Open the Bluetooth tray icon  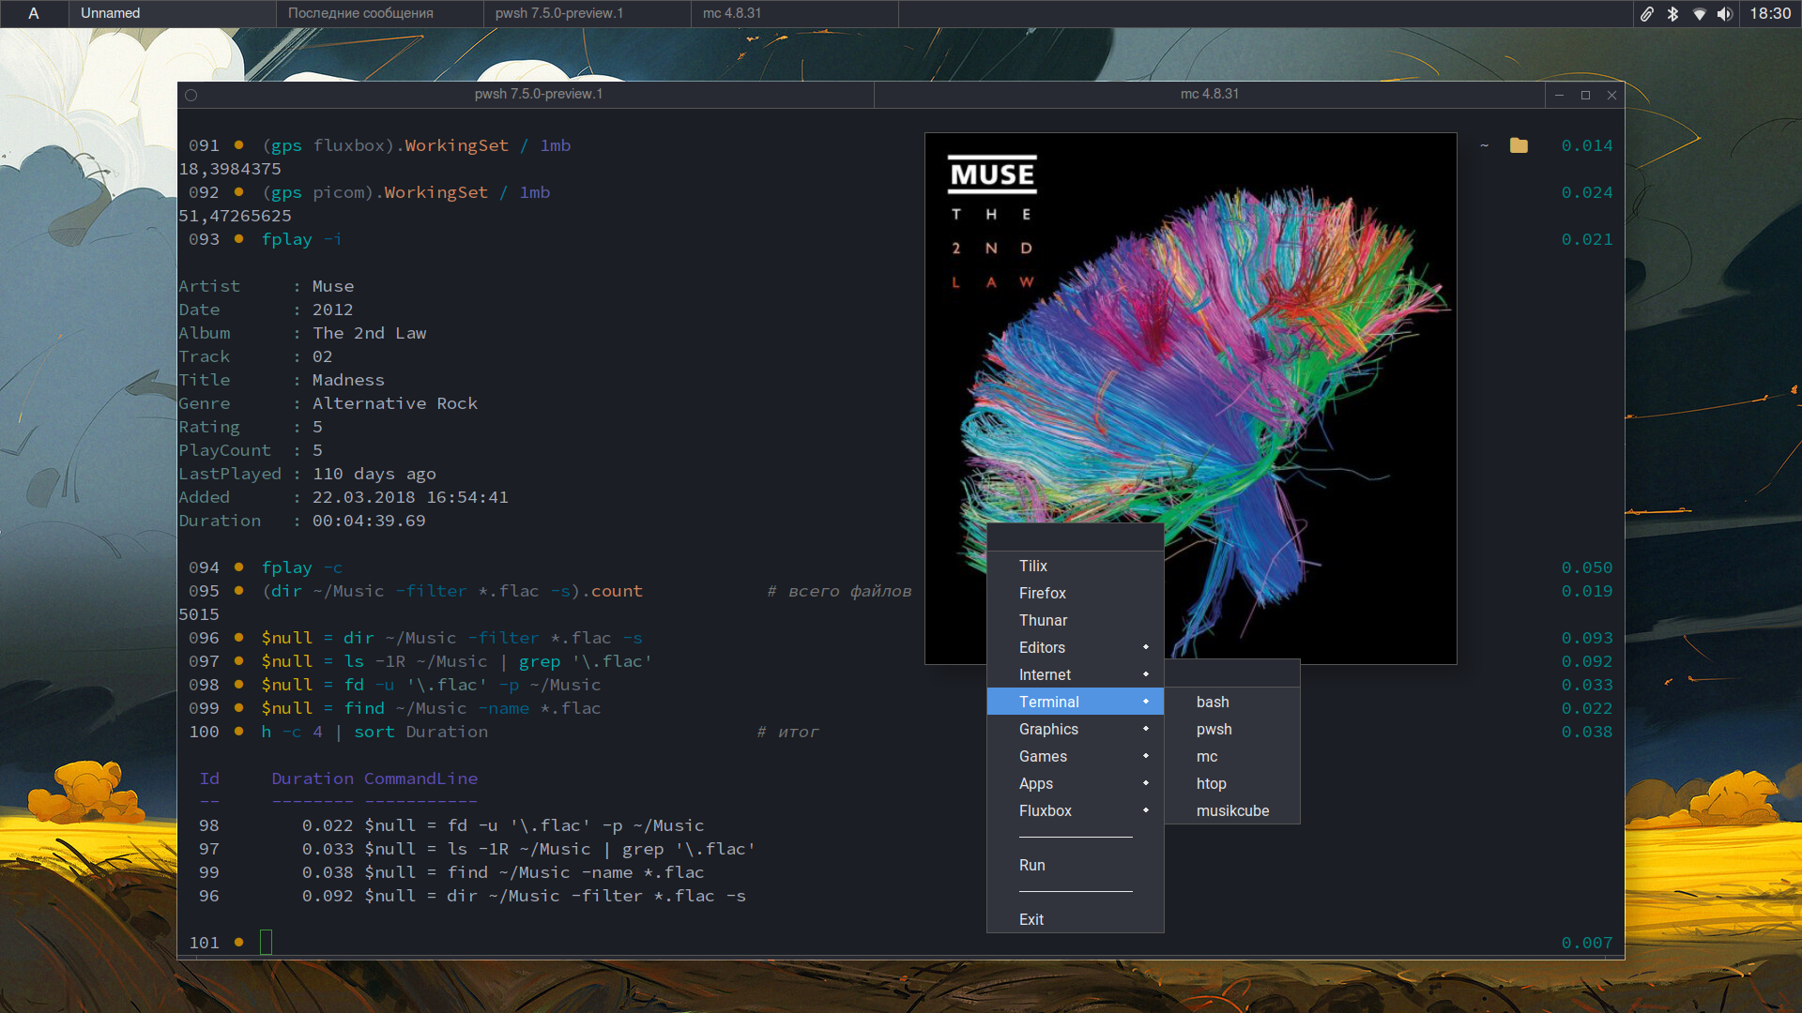tap(1672, 13)
